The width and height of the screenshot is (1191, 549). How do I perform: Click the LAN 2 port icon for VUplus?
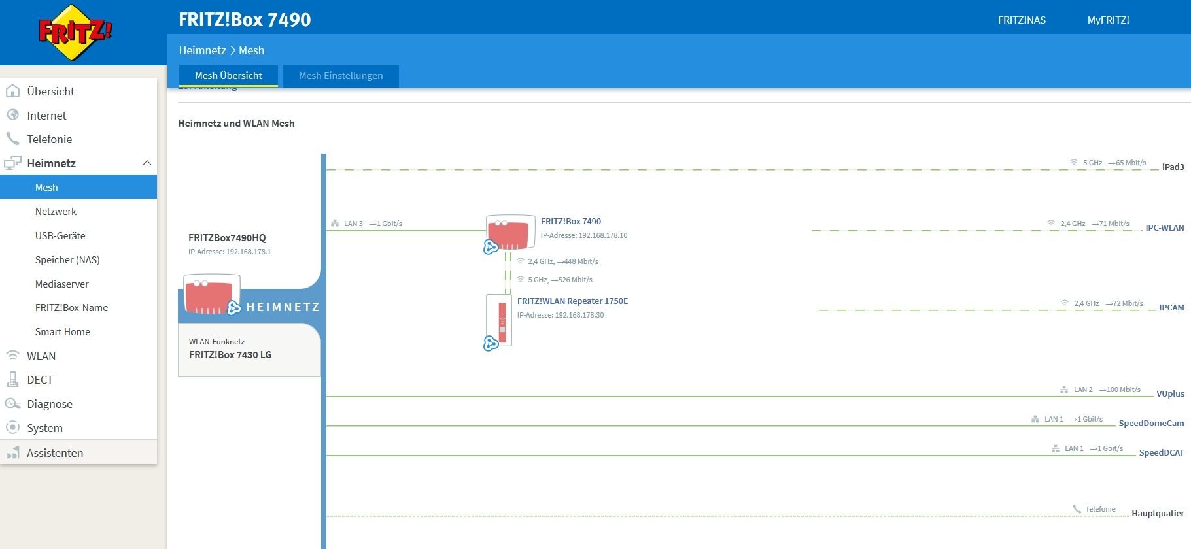[1064, 390]
